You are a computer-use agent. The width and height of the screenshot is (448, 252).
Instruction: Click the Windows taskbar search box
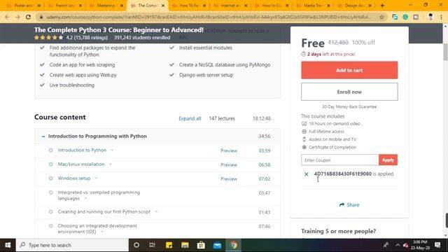(72, 245)
